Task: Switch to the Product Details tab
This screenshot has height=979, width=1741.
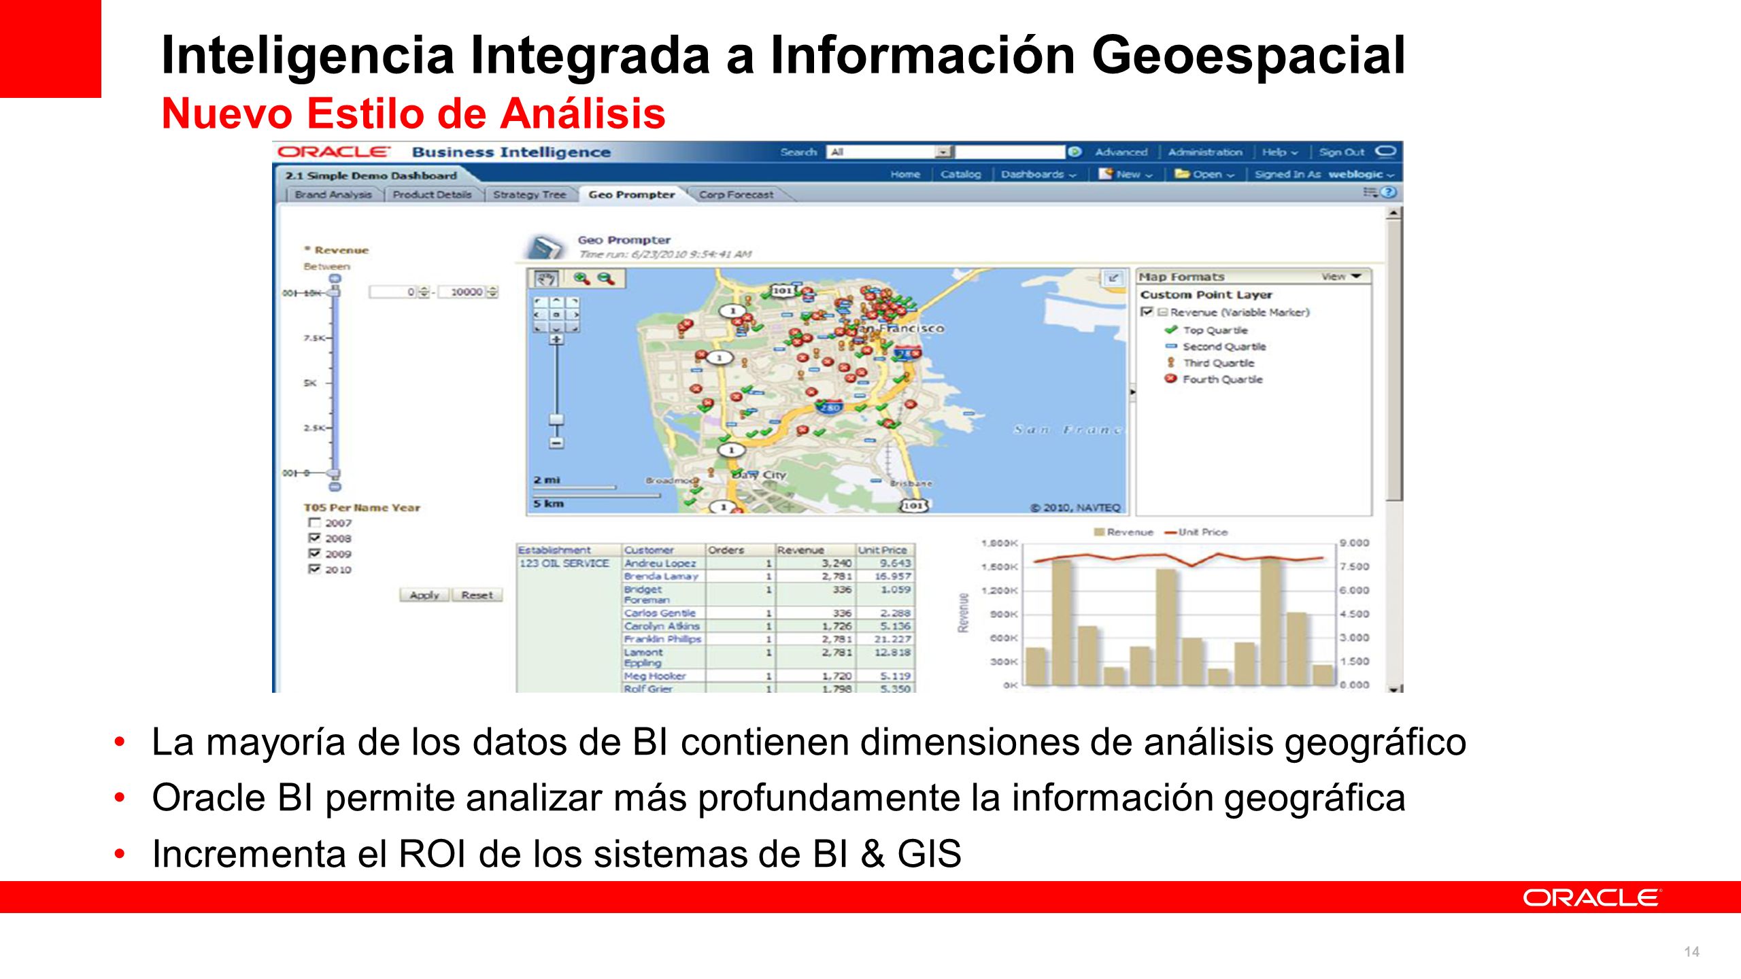Action: coord(432,194)
